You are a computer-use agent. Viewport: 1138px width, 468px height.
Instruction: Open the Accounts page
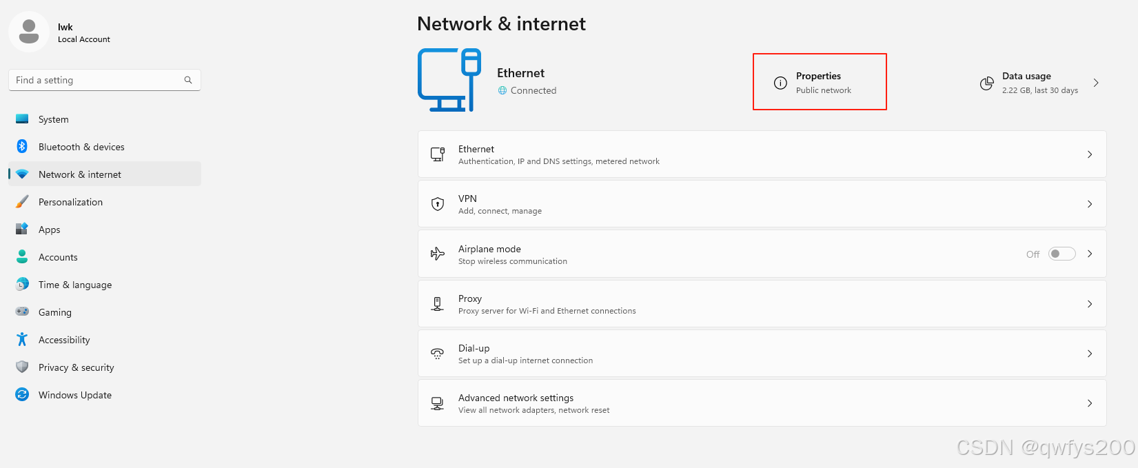105,257
